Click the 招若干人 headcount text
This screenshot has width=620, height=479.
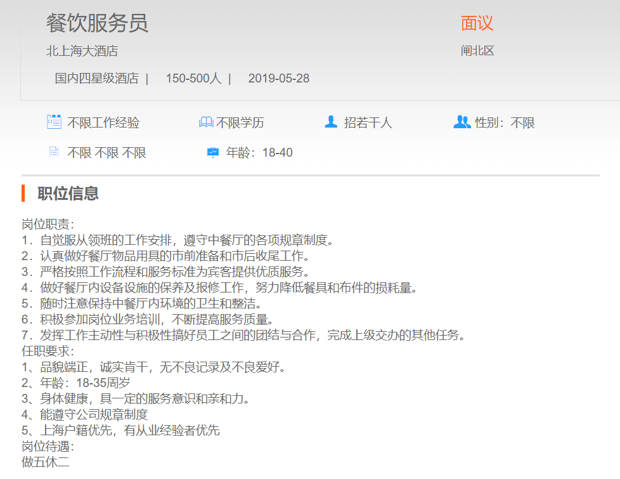coord(368,122)
